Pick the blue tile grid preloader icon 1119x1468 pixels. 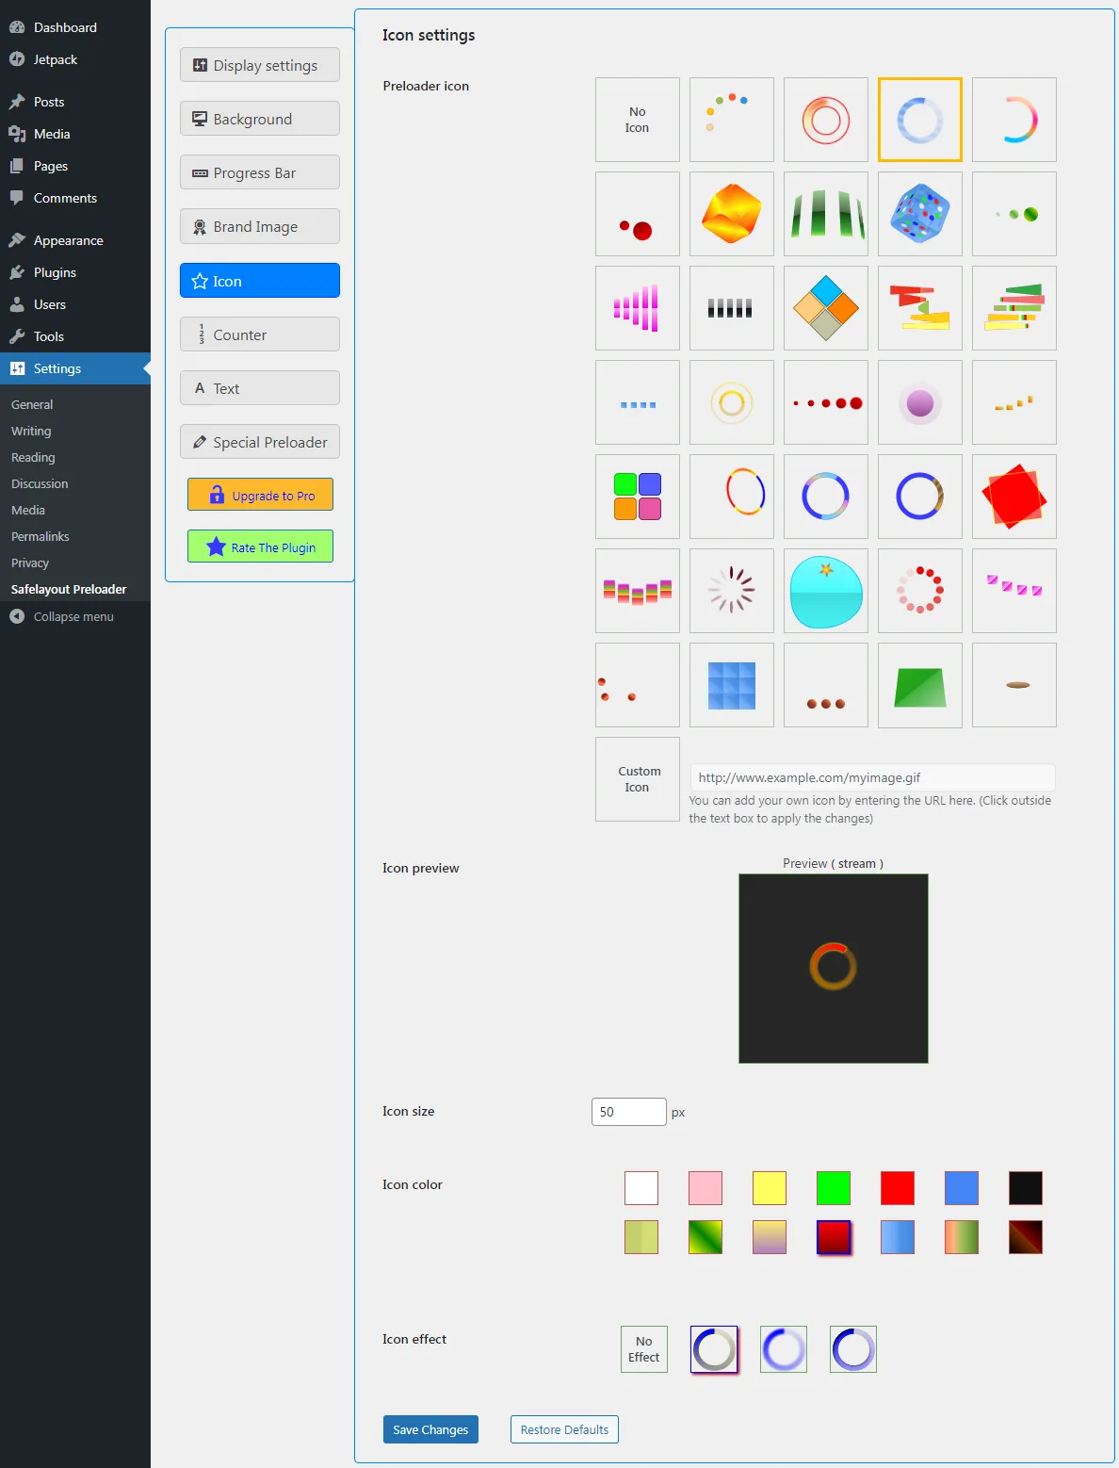(732, 685)
